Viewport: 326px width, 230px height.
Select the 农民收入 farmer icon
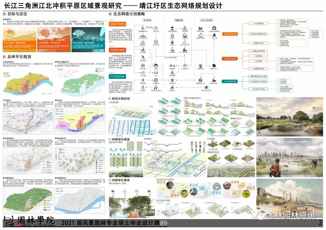[143, 88]
